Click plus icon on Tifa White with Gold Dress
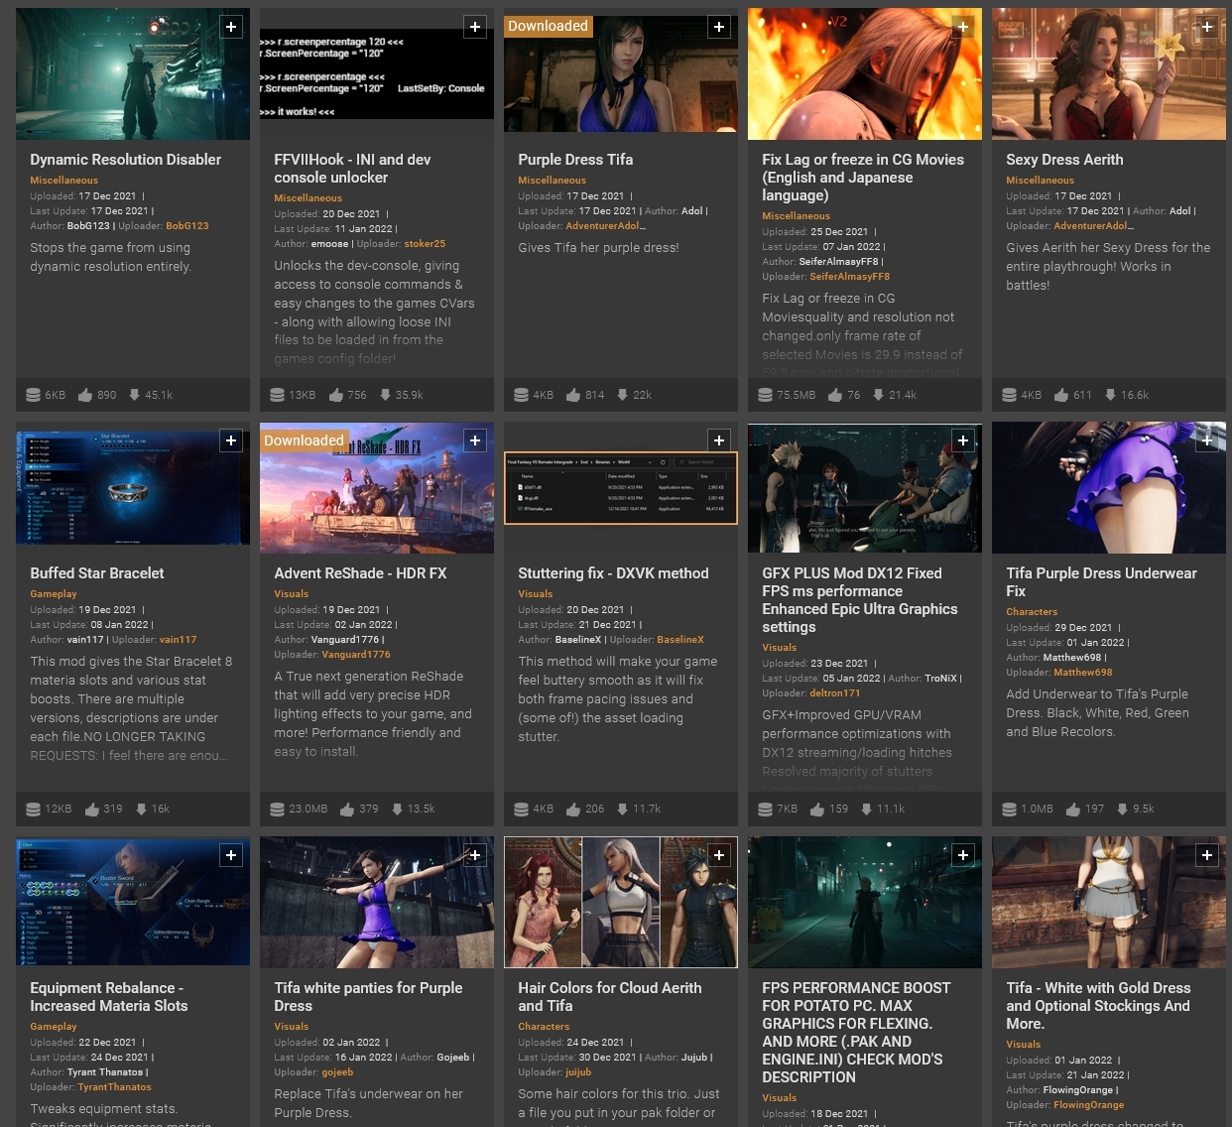Image resolution: width=1232 pixels, height=1127 pixels. [1207, 855]
